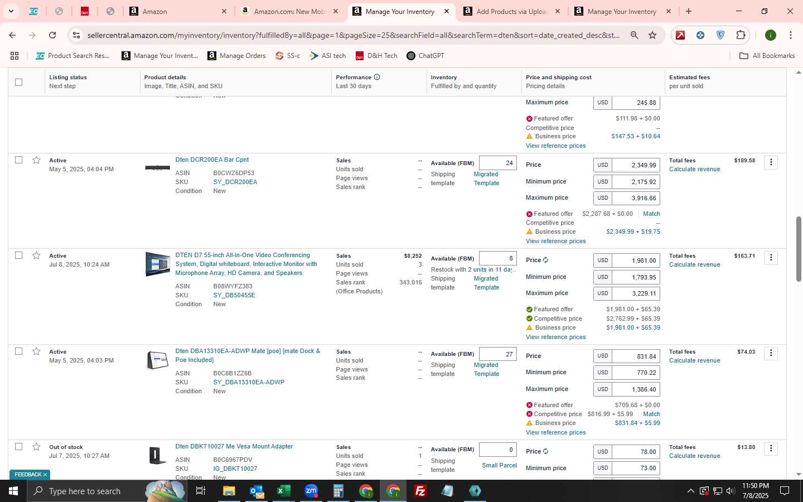
Task: Click Match beside $2,287.68 featured offer
Action: click(651, 214)
